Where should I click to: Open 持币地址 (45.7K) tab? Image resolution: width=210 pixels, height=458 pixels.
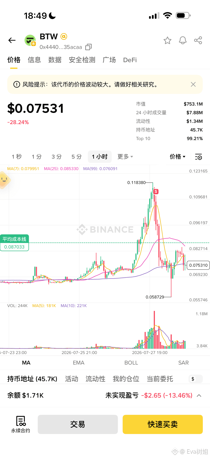click(x=32, y=379)
